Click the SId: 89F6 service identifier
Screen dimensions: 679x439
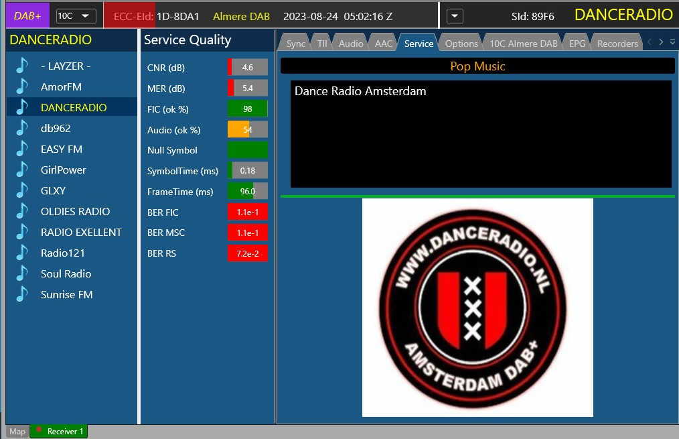532,17
